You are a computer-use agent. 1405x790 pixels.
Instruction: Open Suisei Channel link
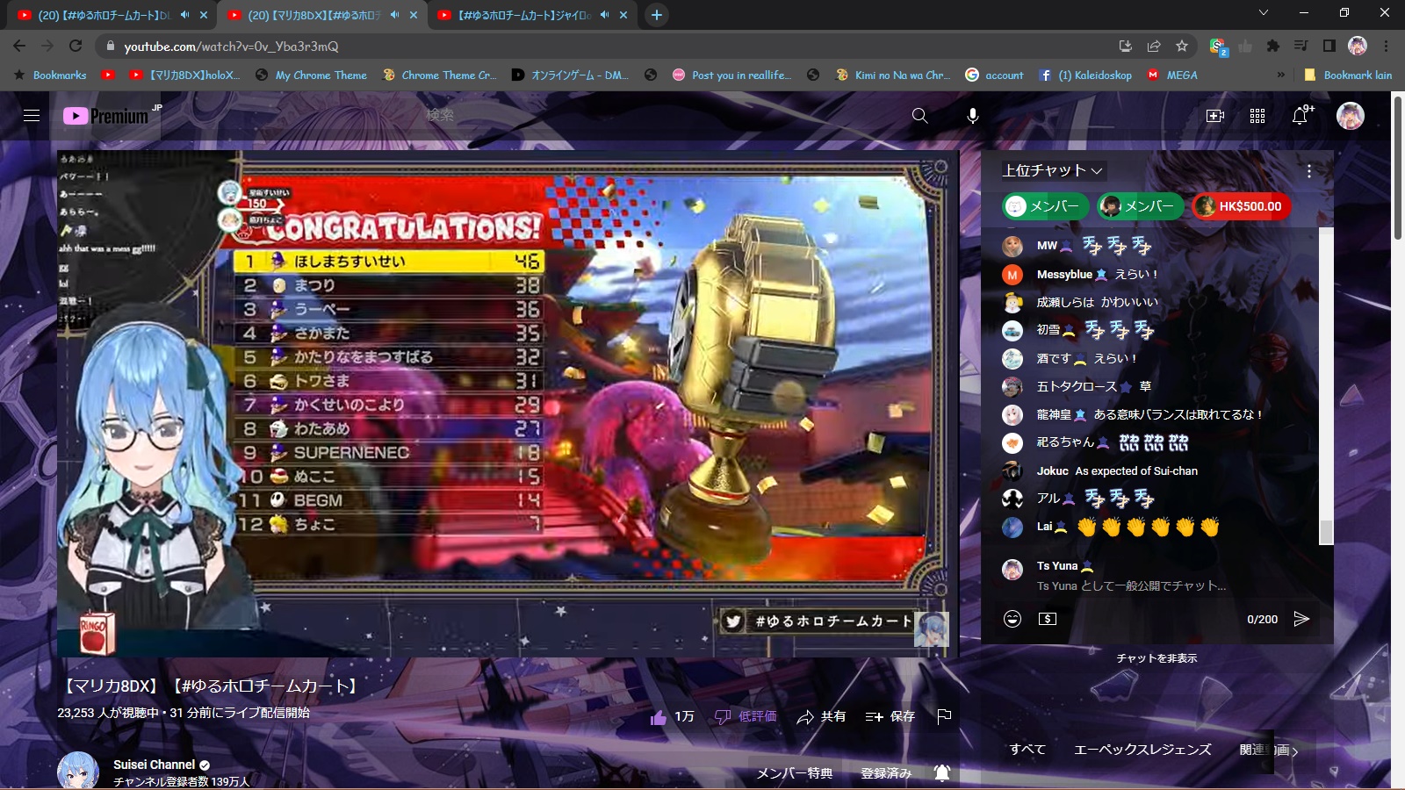154,765
